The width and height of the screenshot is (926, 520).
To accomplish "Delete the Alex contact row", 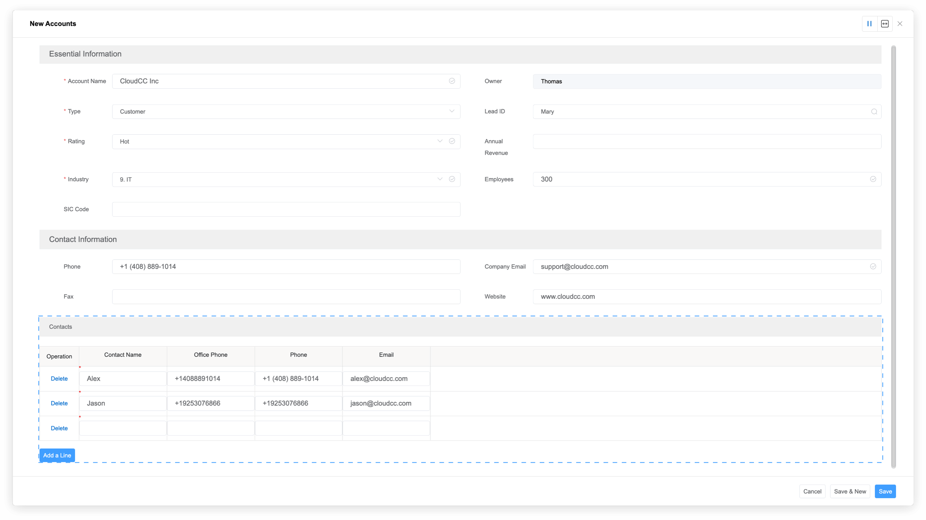I will (x=59, y=379).
